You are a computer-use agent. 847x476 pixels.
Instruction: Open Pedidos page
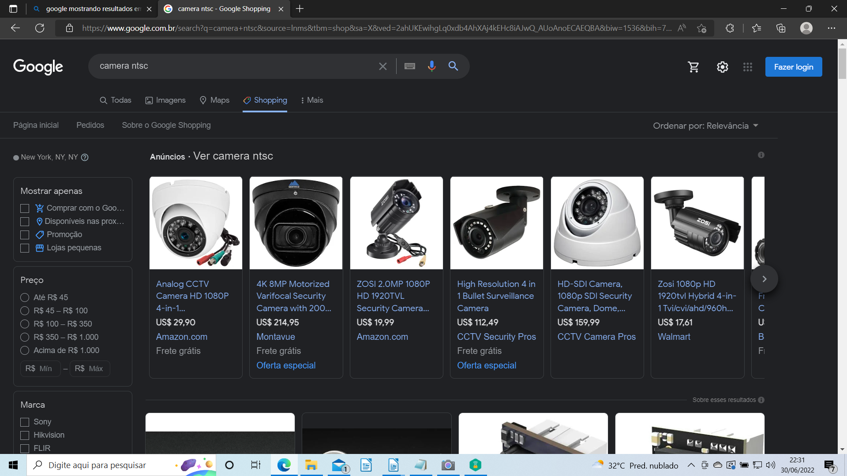(90, 125)
